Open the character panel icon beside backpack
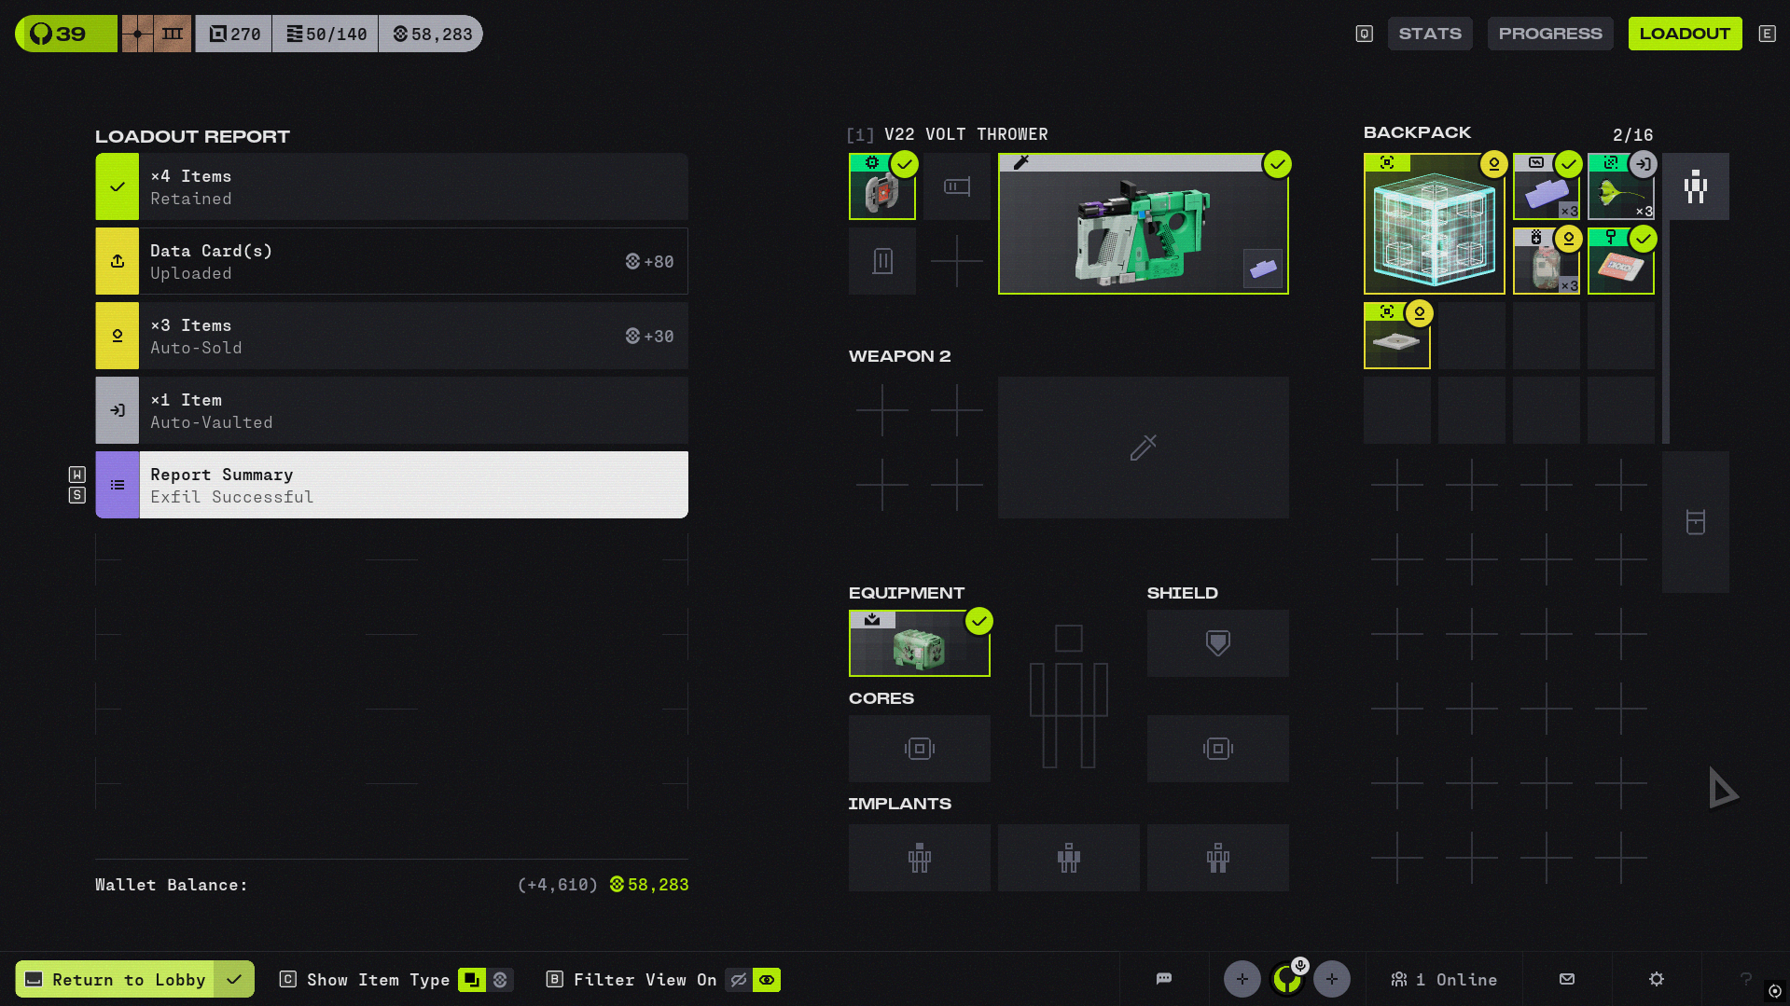Image resolution: width=1790 pixels, height=1006 pixels. point(1696,186)
